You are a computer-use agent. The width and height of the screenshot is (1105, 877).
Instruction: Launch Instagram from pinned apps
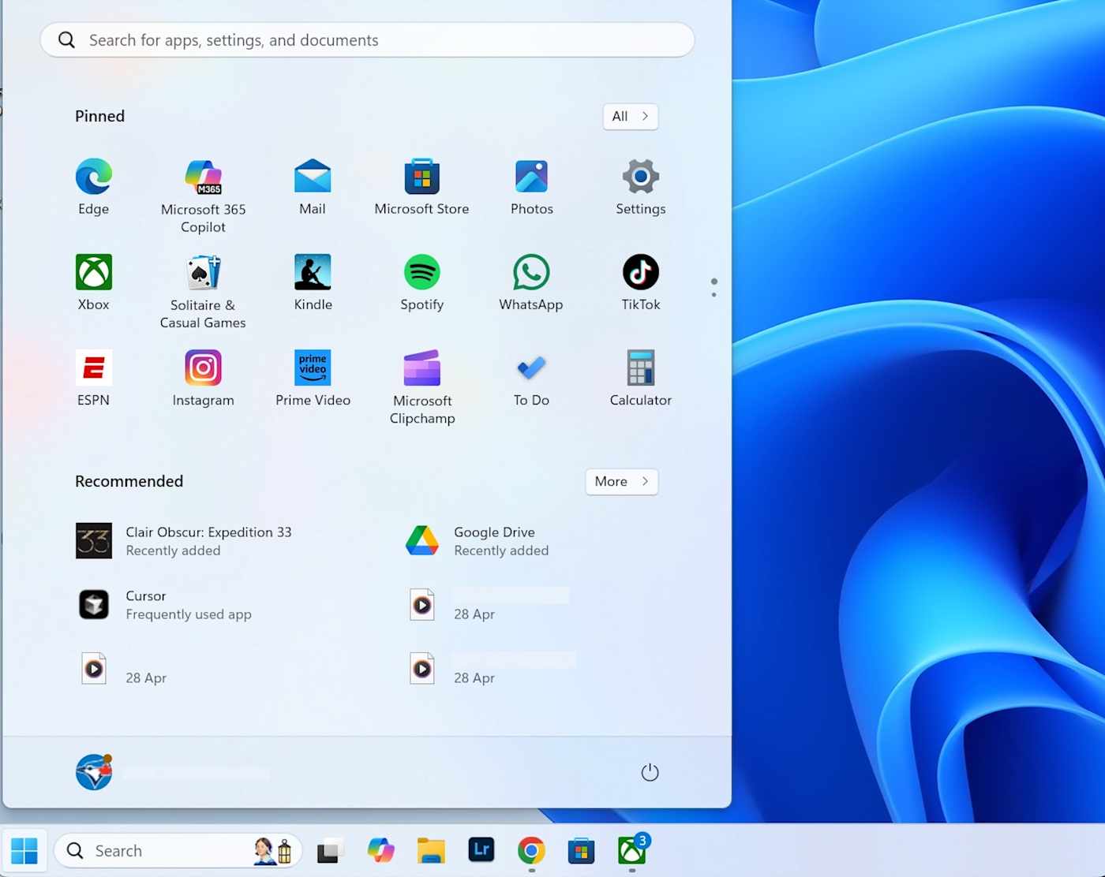[203, 378]
